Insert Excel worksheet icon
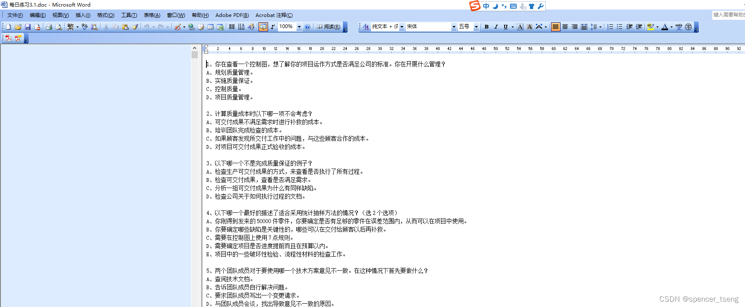 220,27
